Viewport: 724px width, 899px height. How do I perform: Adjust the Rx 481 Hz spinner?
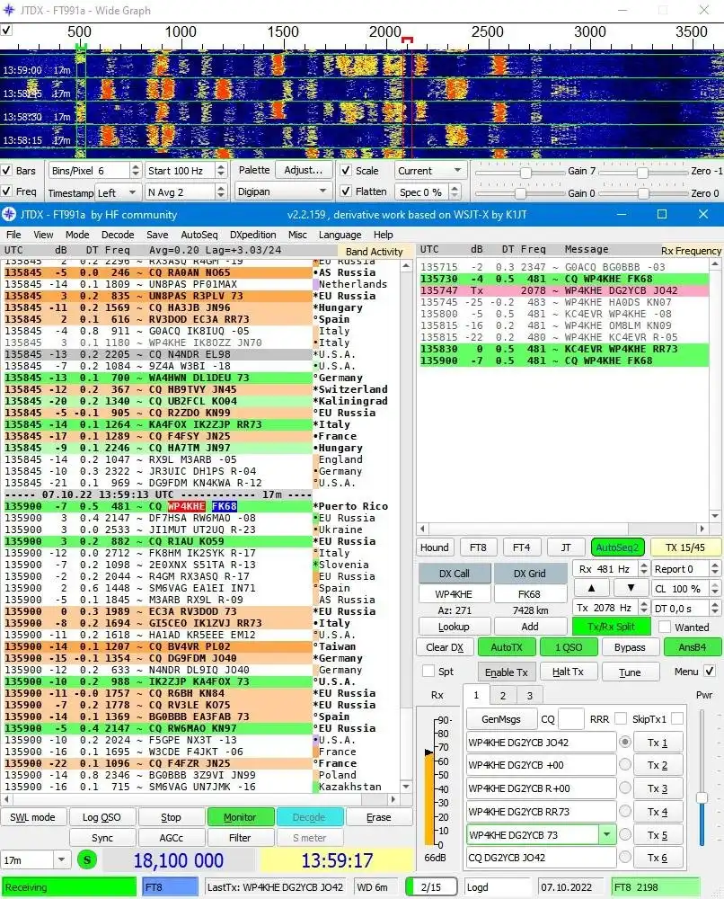coord(644,569)
